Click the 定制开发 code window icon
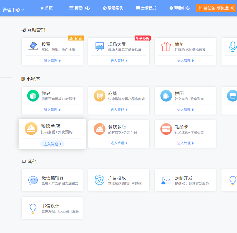This screenshot has height=233, width=237. pyautogui.click(x=166, y=180)
